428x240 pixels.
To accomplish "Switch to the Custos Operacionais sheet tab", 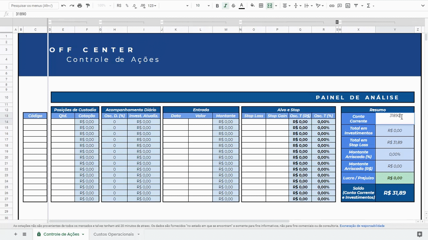I will click(113, 234).
